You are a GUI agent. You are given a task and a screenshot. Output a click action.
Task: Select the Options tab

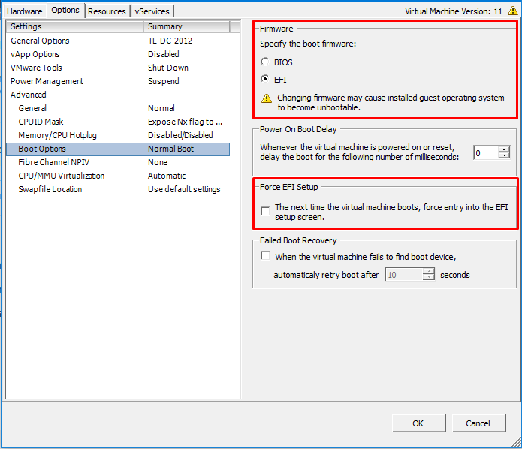(x=65, y=10)
